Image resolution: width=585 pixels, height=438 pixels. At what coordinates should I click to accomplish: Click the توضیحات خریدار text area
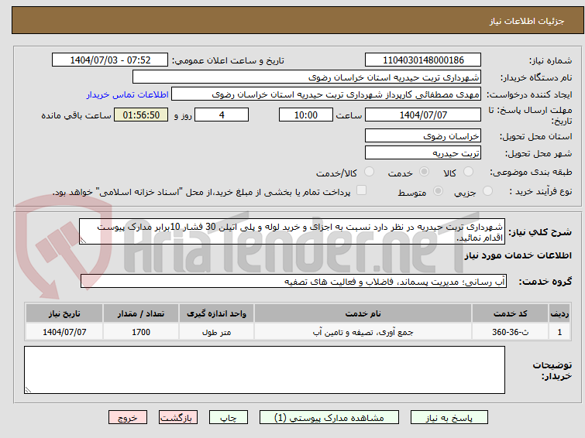point(264,370)
